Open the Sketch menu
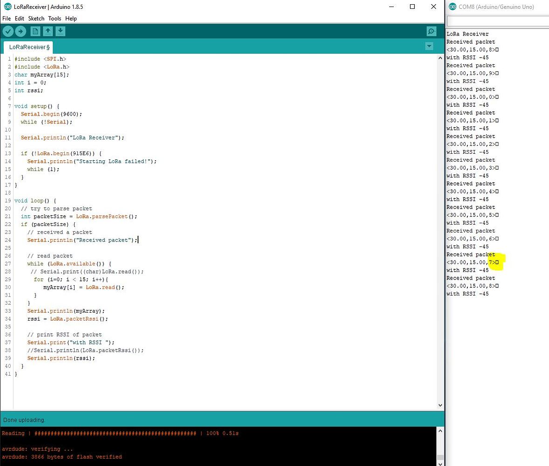Image resolution: width=549 pixels, height=466 pixels. (36, 19)
